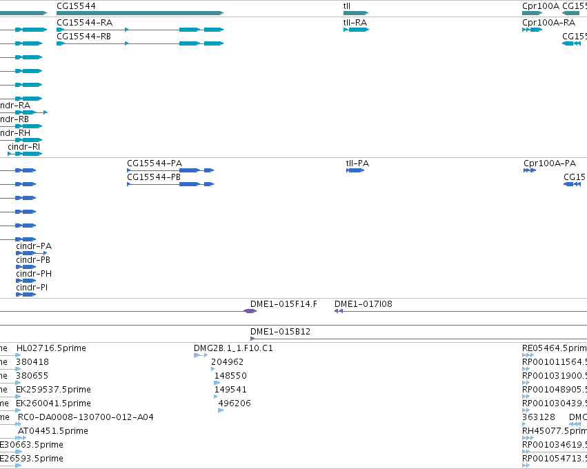Select the DMG2B.1_1.F10.C1 arrow glyph
Viewport: 587px width, 469px height.
tap(201, 355)
